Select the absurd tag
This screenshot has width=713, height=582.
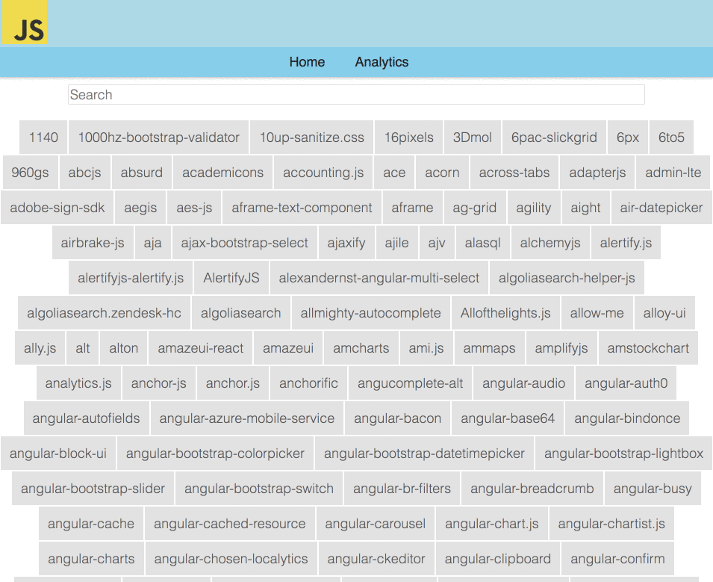pyautogui.click(x=141, y=173)
